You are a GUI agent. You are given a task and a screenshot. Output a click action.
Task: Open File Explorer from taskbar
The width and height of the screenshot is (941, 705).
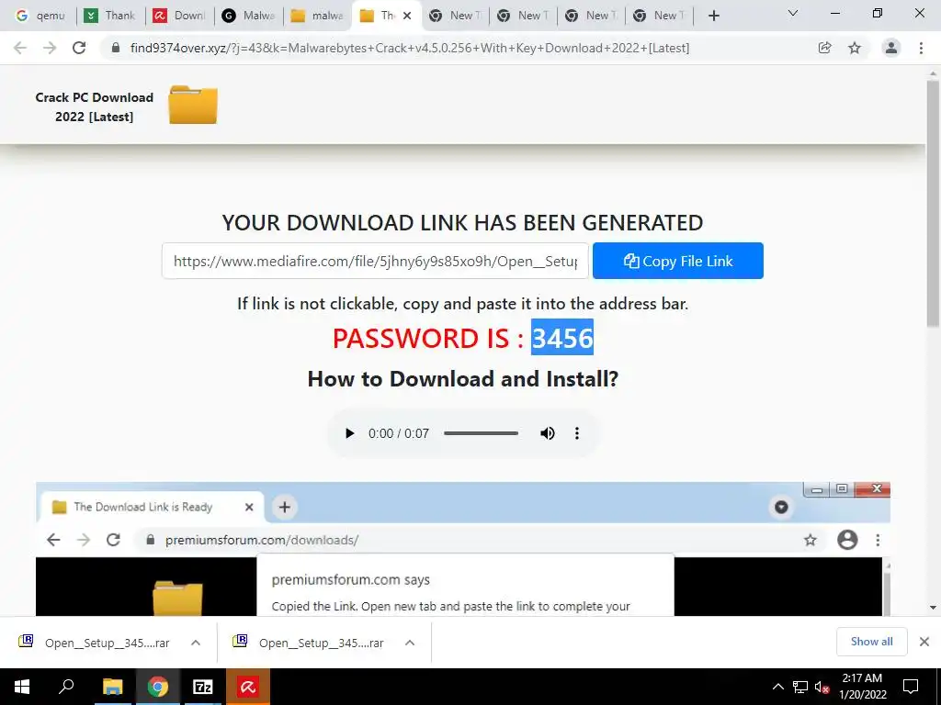click(x=112, y=687)
